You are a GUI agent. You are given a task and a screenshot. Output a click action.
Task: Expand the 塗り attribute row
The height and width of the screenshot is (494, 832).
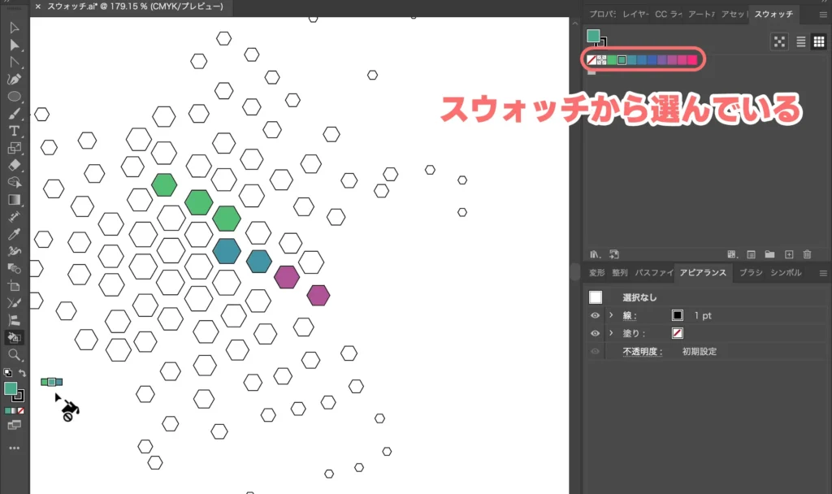click(610, 332)
